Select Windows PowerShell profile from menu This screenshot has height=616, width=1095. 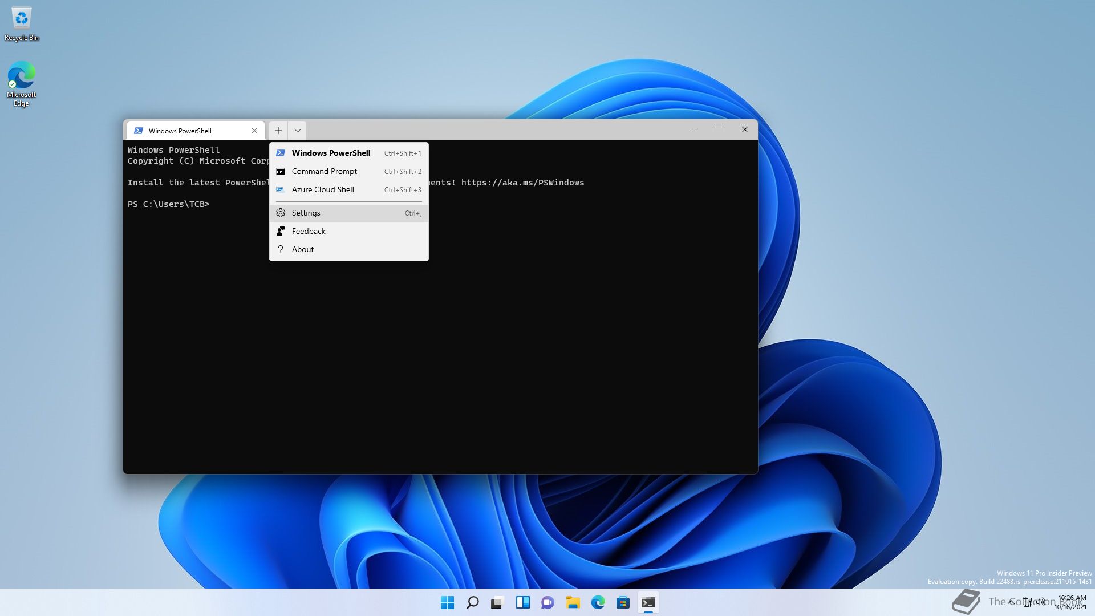(x=331, y=153)
